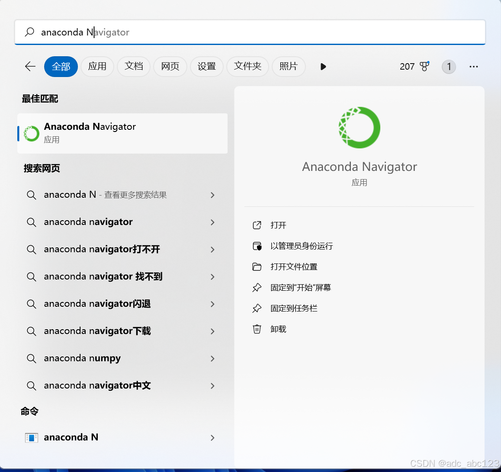Click the large Anaconda Navigator logo
Viewport: 501px width, 472px height.
360,128
